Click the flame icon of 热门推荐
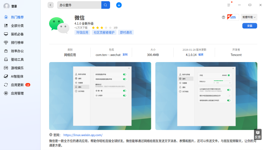263x150 pixels. point(6,17)
